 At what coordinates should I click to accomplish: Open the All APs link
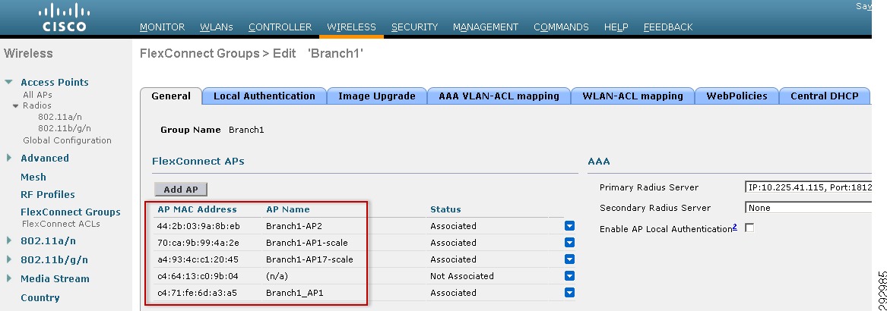pyautogui.click(x=37, y=95)
